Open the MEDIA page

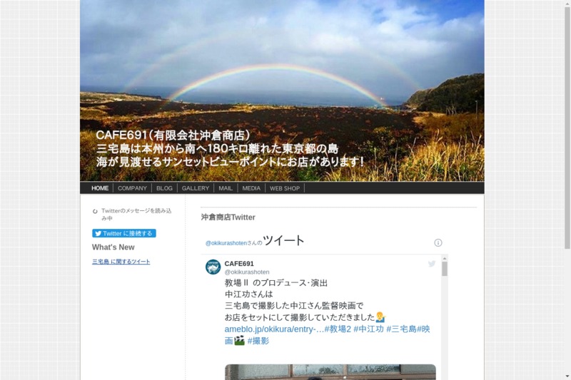tap(251, 188)
